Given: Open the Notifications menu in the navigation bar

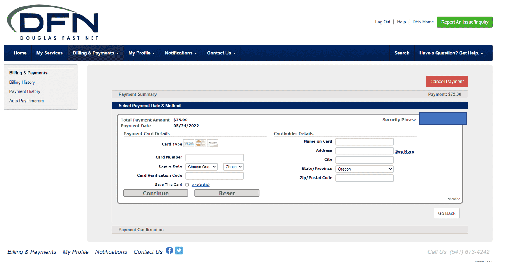Looking at the screenshot, I should 181,53.
